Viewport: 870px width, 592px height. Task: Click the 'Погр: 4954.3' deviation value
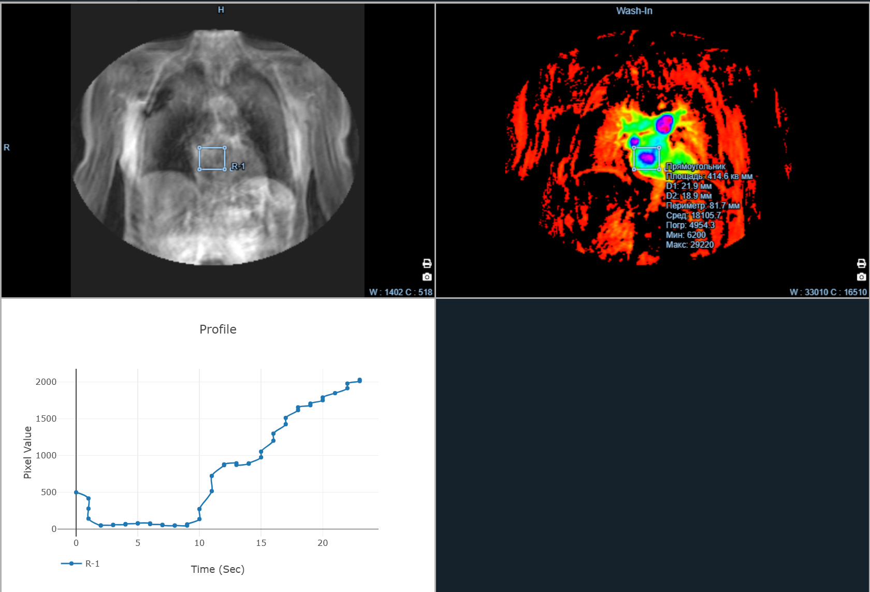pos(690,225)
